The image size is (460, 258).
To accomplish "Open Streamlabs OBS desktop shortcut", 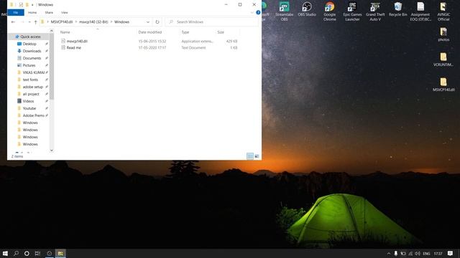I will (284, 11).
